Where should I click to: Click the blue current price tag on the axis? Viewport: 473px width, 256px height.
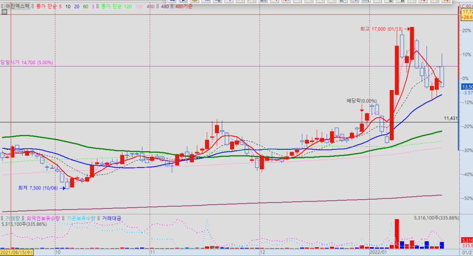(467, 87)
